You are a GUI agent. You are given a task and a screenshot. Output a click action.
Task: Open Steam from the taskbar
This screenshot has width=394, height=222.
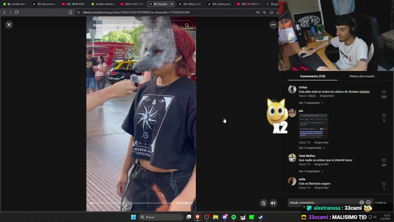point(260,217)
